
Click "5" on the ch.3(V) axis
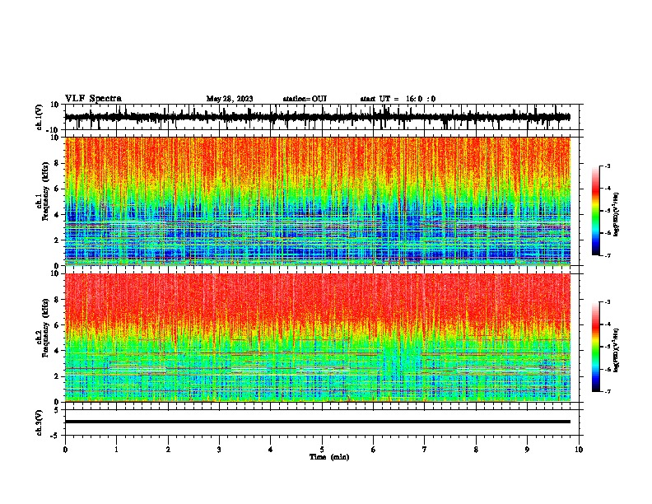(58, 410)
